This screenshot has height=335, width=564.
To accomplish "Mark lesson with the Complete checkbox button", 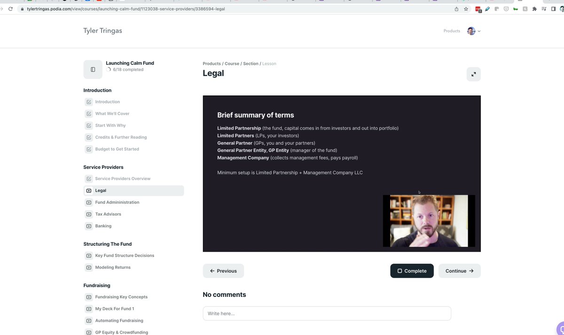I will point(412,271).
